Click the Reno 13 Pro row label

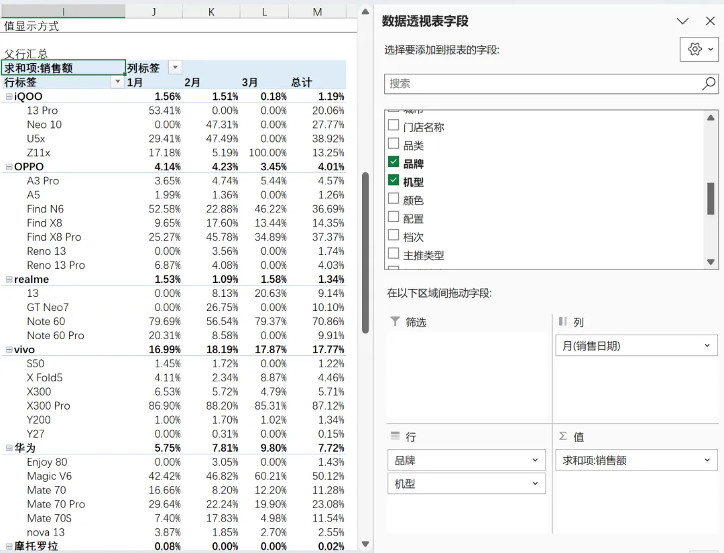point(56,265)
